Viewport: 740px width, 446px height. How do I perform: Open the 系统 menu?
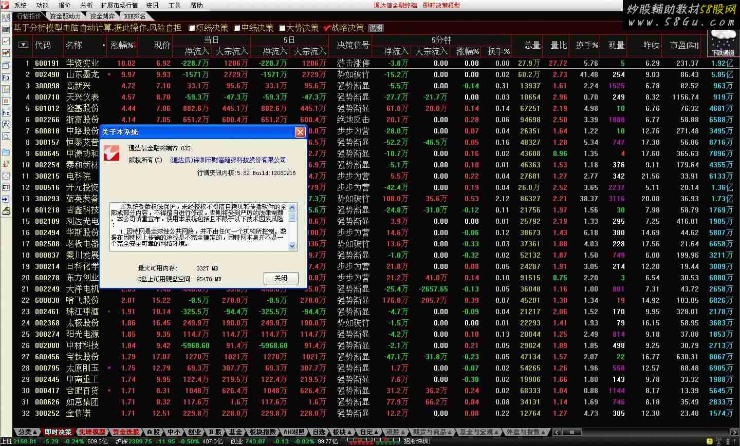[21, 5]
